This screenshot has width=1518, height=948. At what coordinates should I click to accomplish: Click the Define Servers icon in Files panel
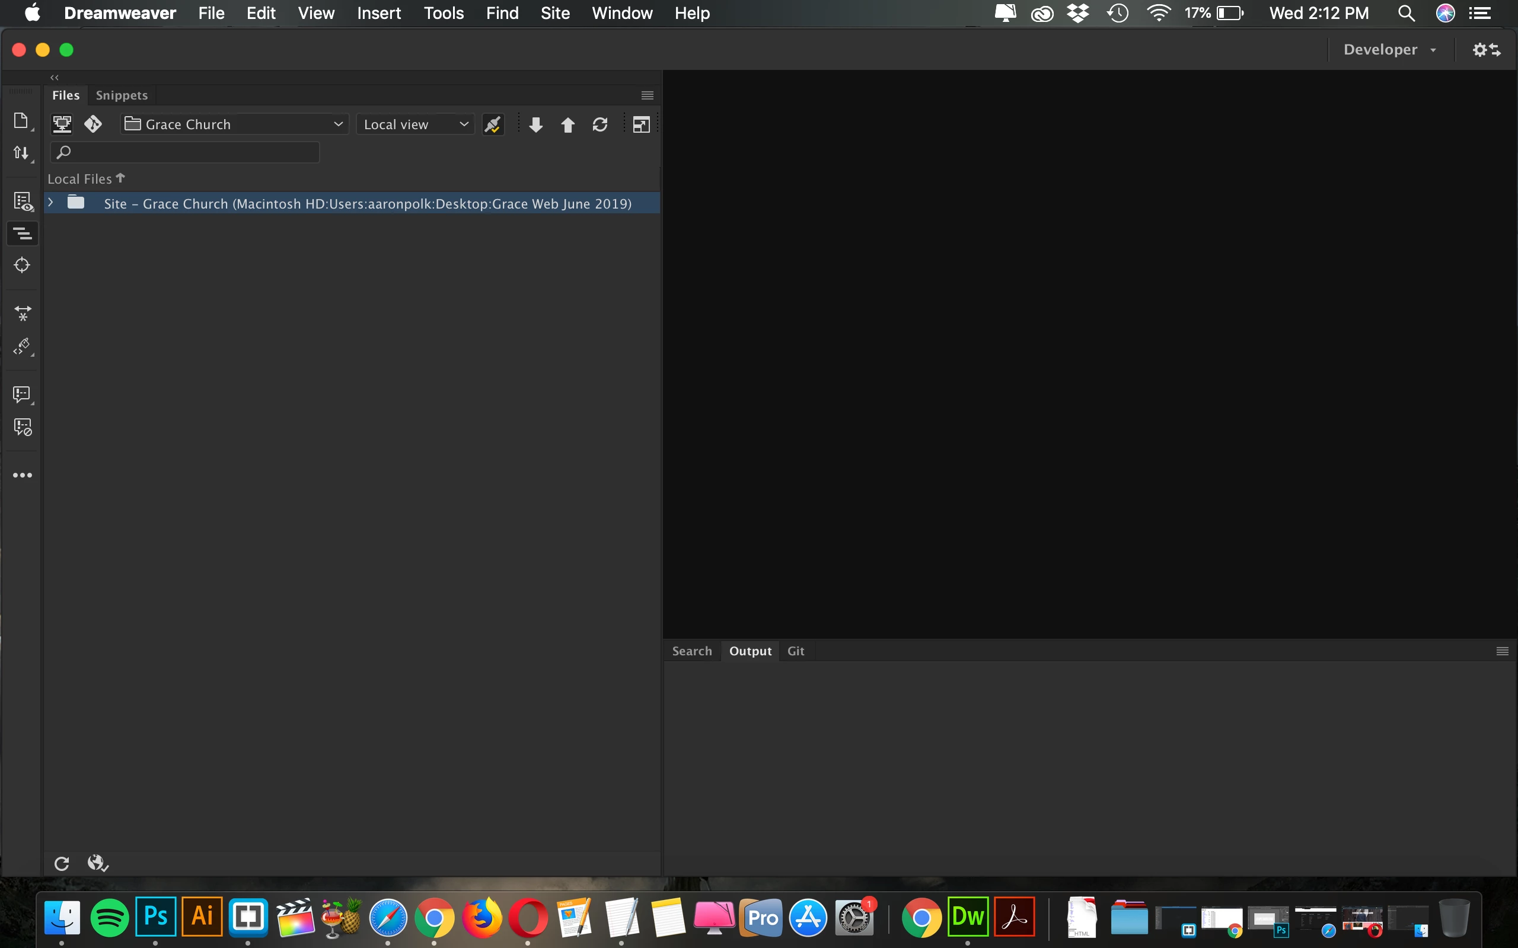(62, 124)
